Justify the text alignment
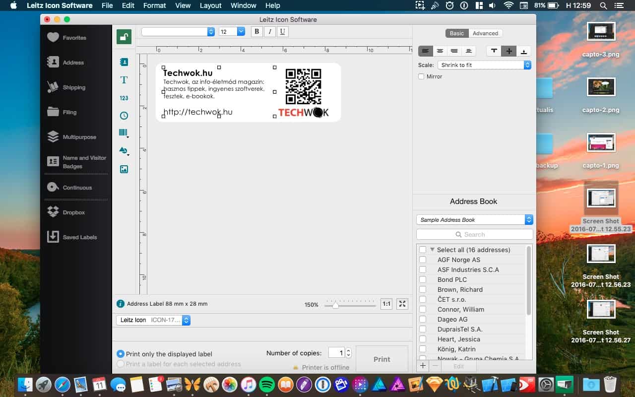The height and width of the screenshot is (397, 635). [468, 51]
